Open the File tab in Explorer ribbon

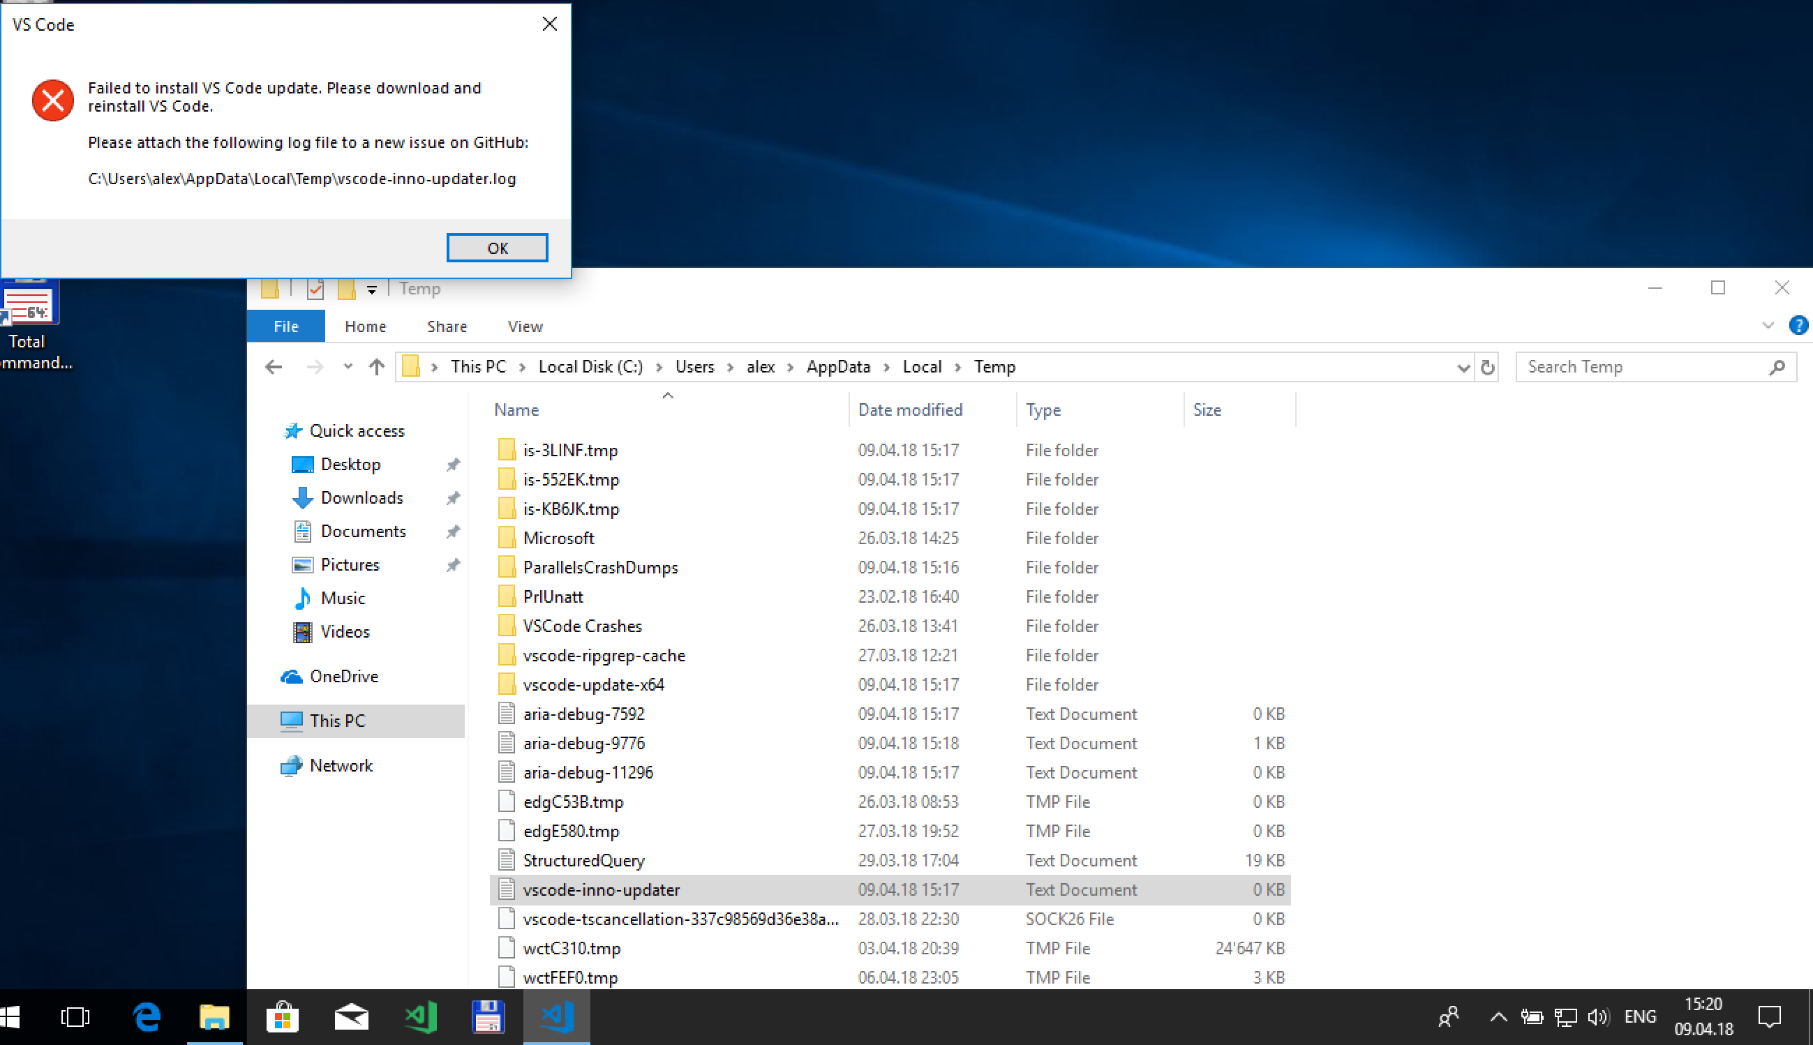pos(285,326)
